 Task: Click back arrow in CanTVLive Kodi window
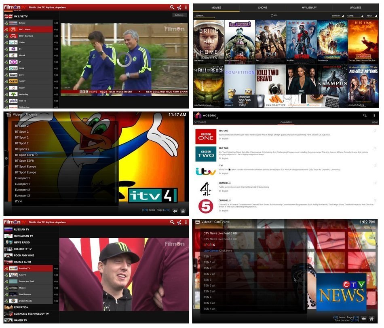click(x=364, y=318)
